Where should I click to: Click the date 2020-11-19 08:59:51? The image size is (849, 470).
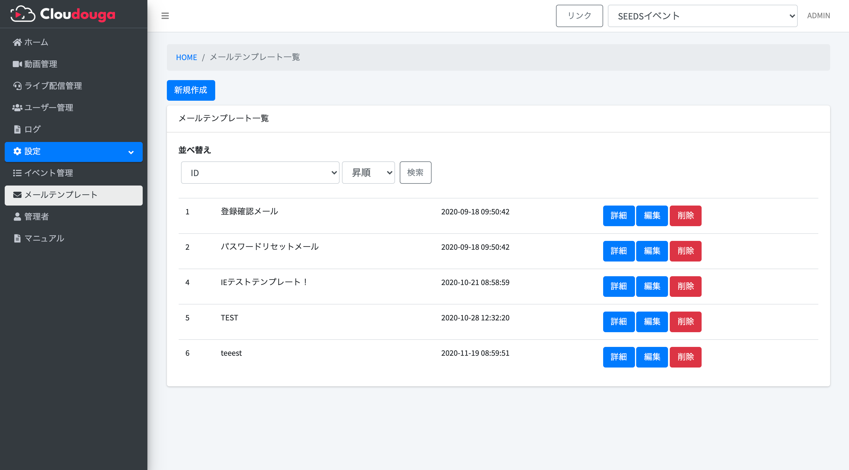[475, 353]
